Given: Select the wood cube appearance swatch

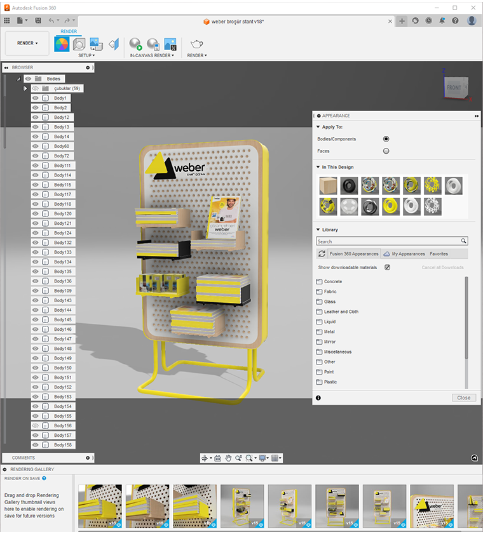Looking at the screenshot, I should (329, 185).
